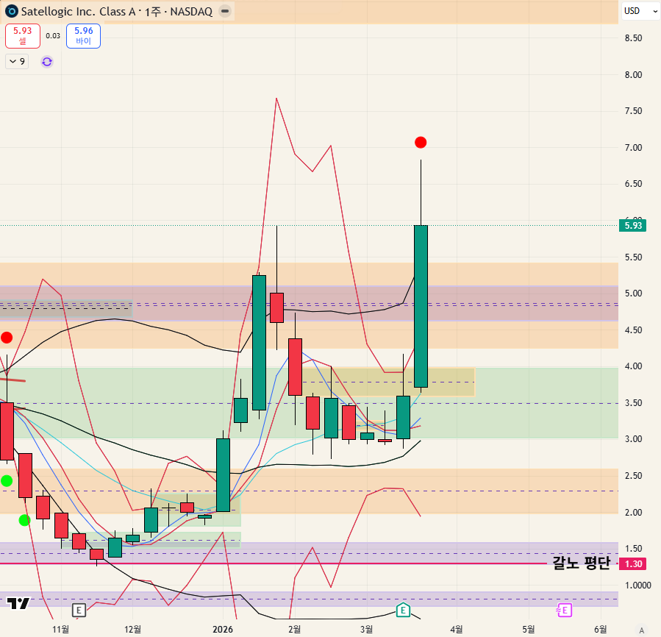
Task: Click the 3.50 price axis label
Action: (x=633, y=403)
